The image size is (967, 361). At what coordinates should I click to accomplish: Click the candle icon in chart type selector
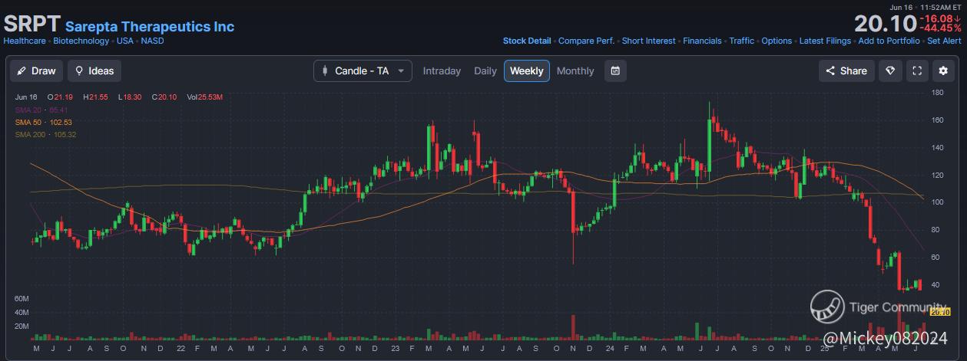(x=325, y=71)
